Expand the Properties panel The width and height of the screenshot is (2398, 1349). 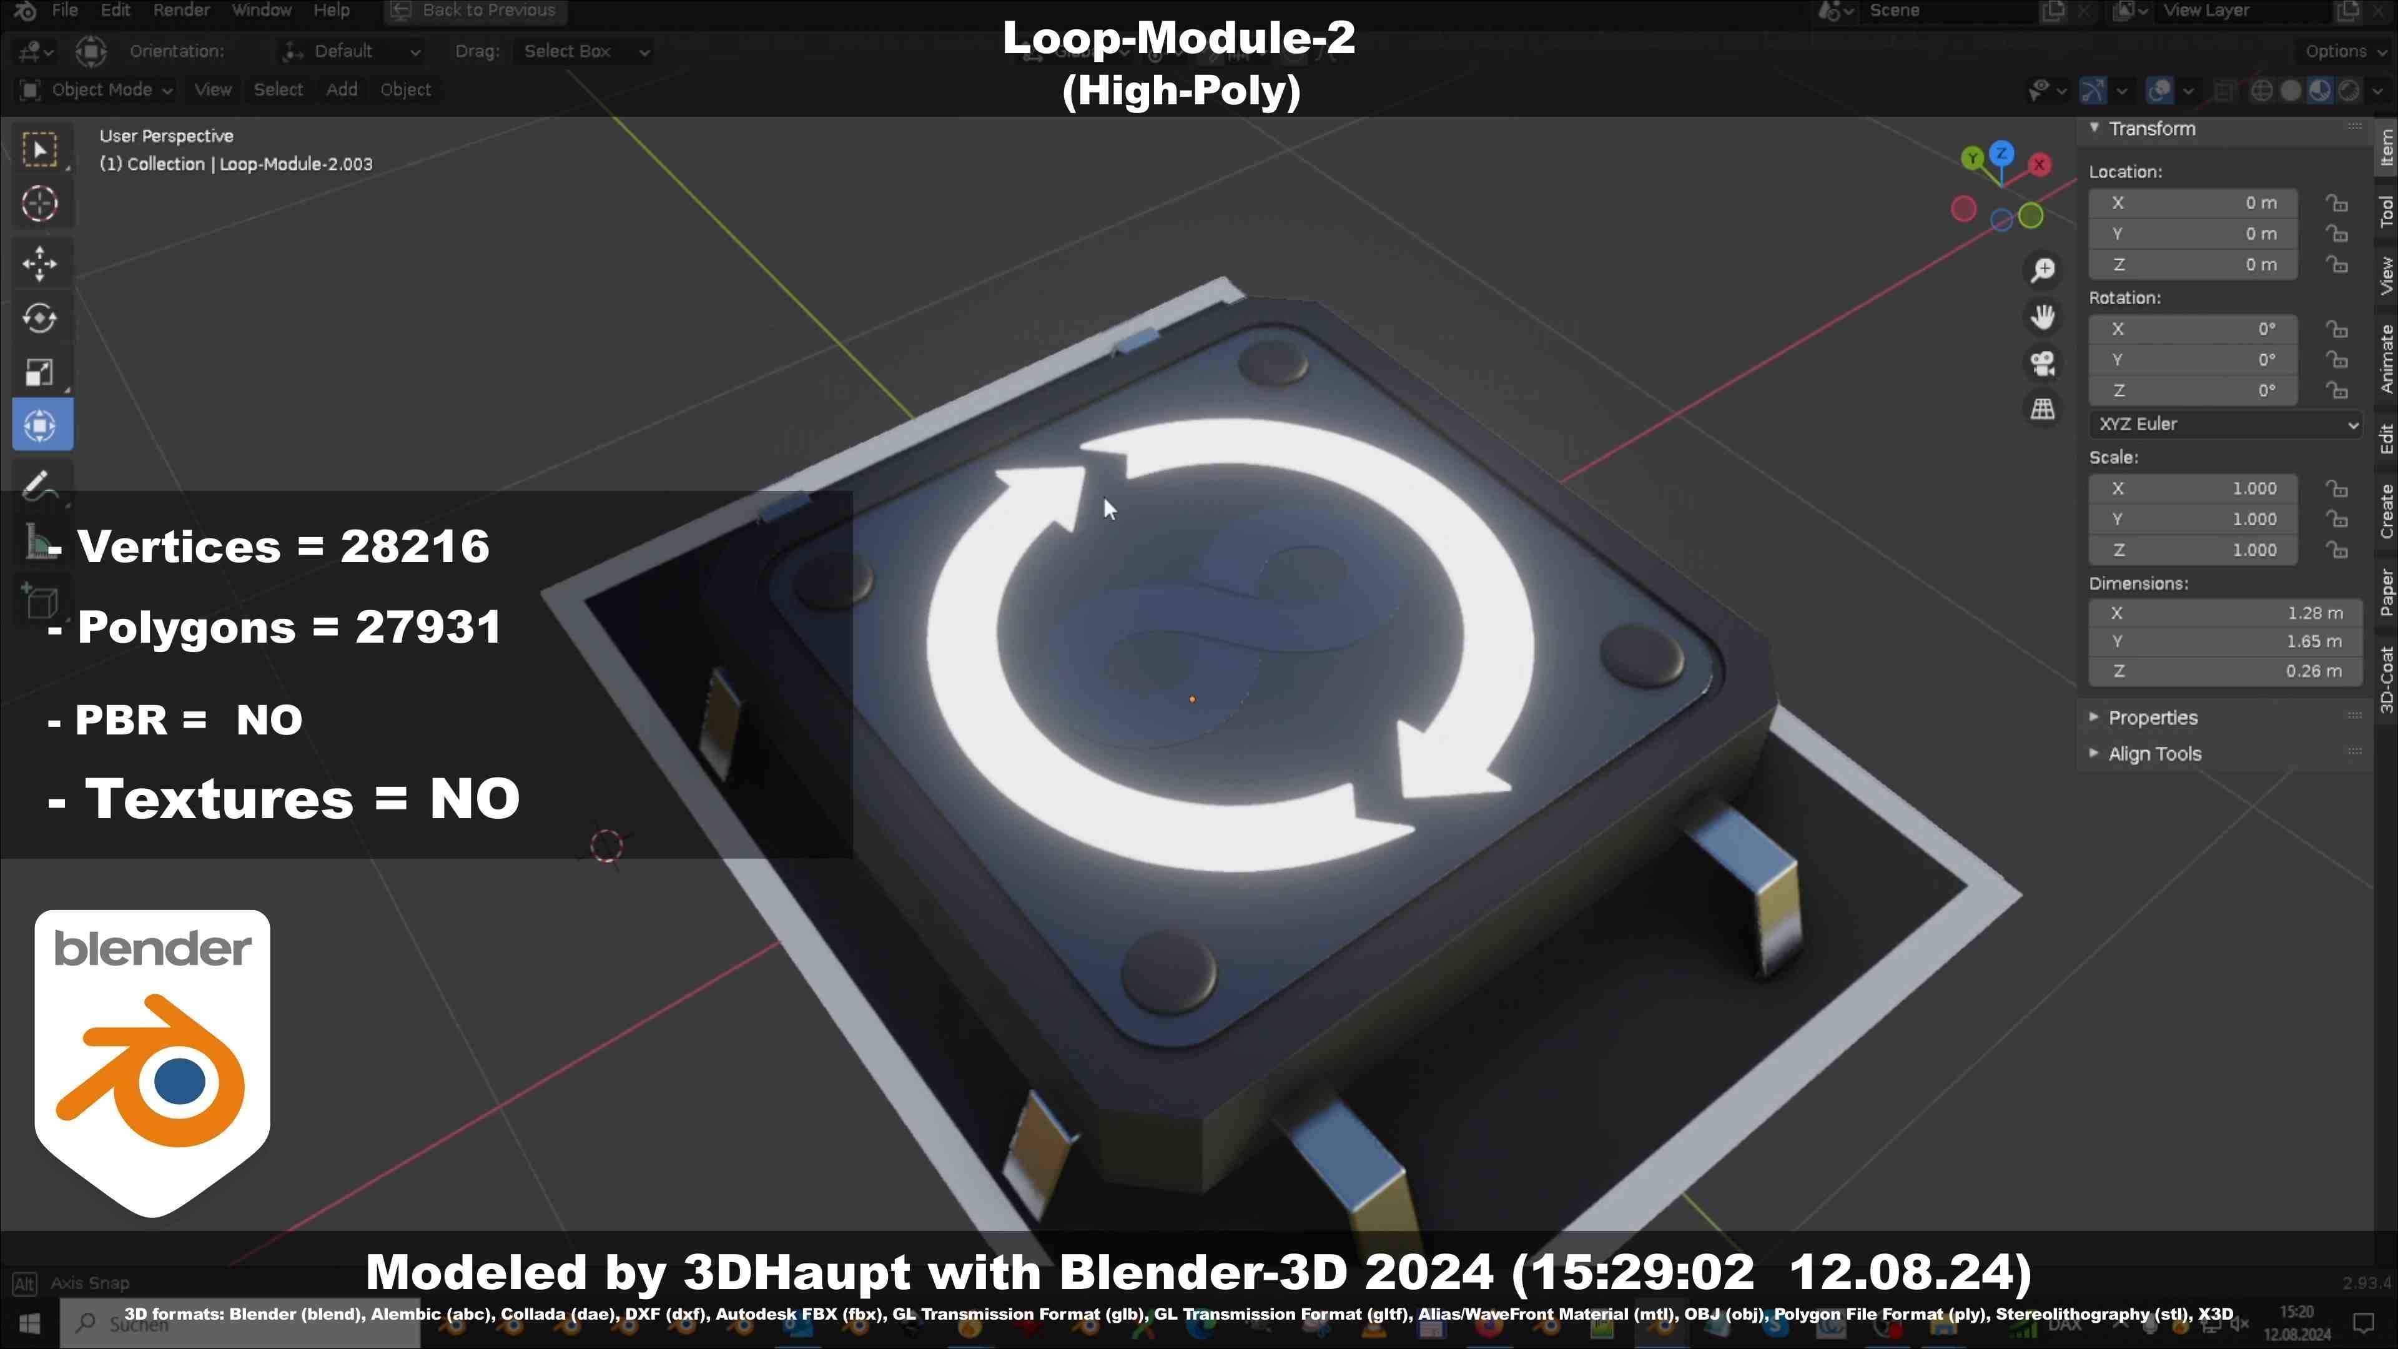click(2094, 717)
